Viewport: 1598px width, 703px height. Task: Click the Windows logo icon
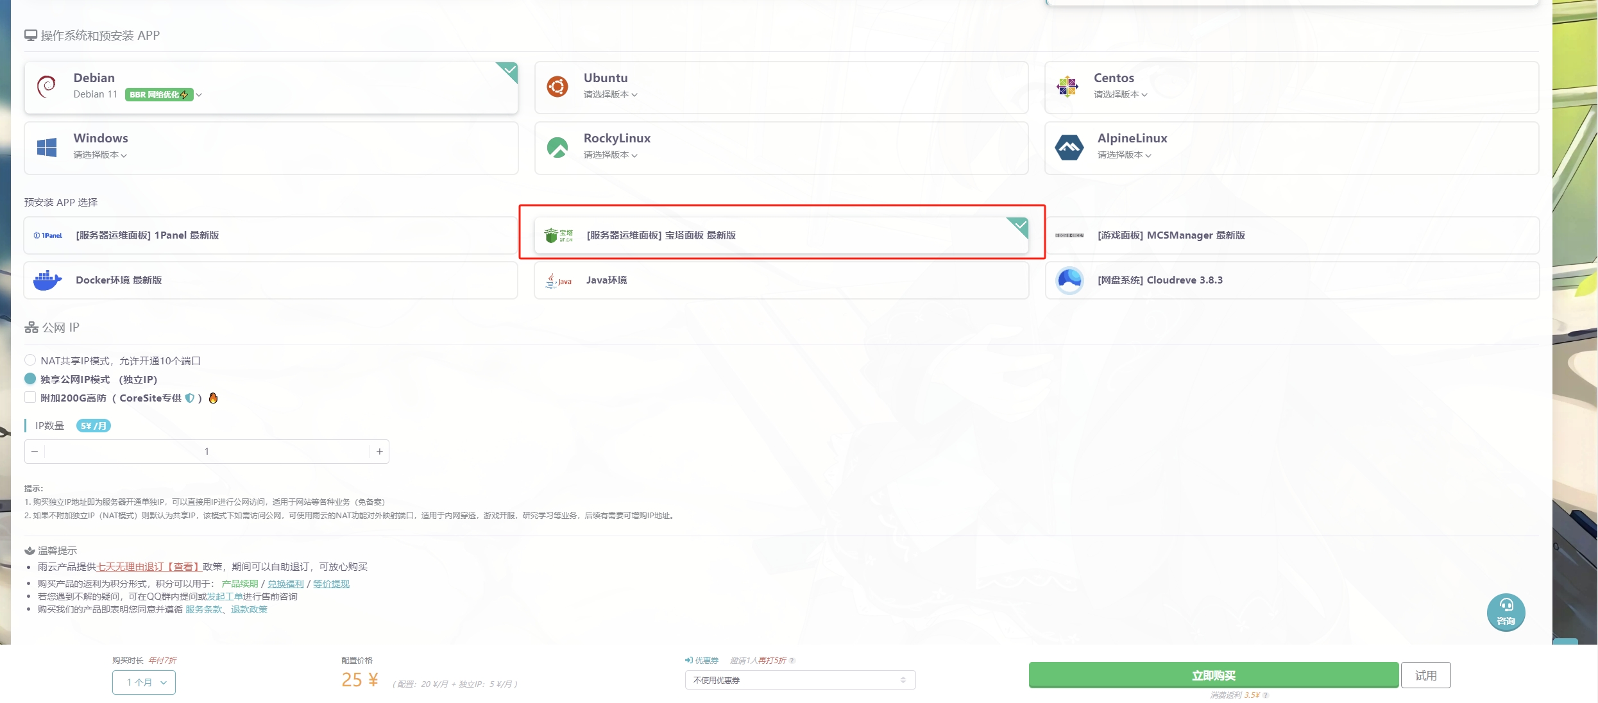47,147
